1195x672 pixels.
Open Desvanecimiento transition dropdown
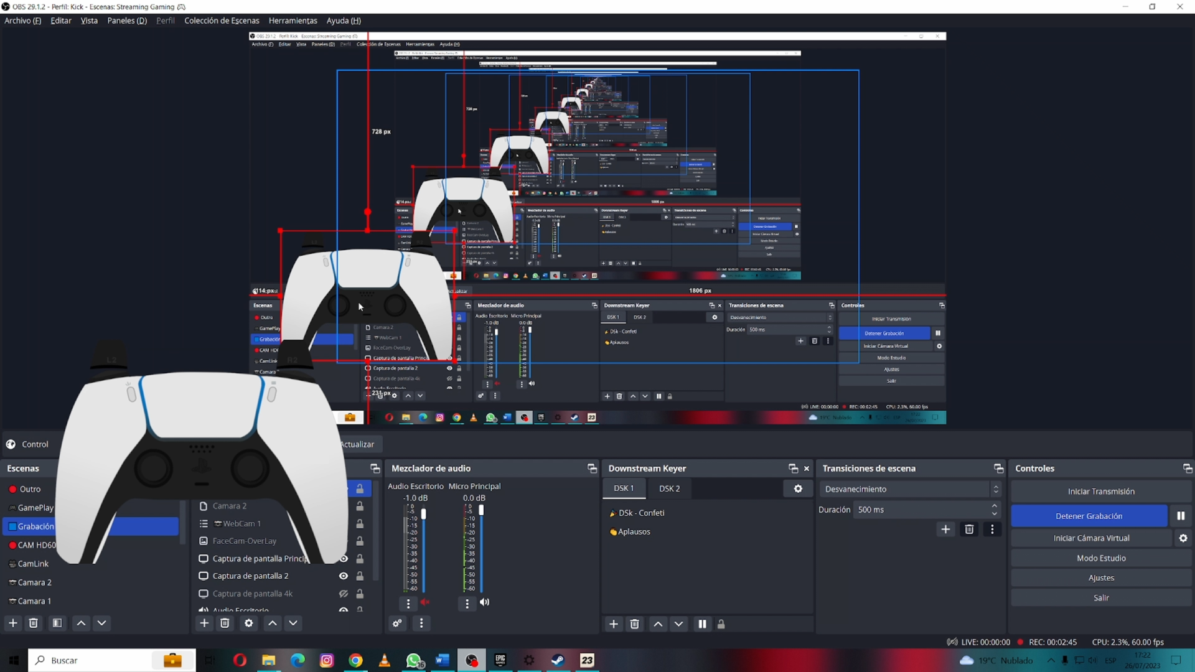[x=909, y=489]
